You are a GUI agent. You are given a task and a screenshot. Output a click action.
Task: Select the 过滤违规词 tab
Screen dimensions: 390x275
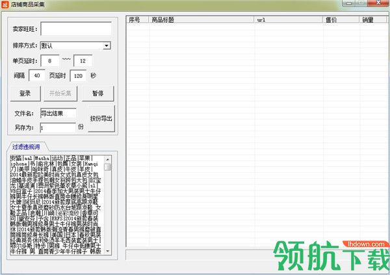(26, 147)
